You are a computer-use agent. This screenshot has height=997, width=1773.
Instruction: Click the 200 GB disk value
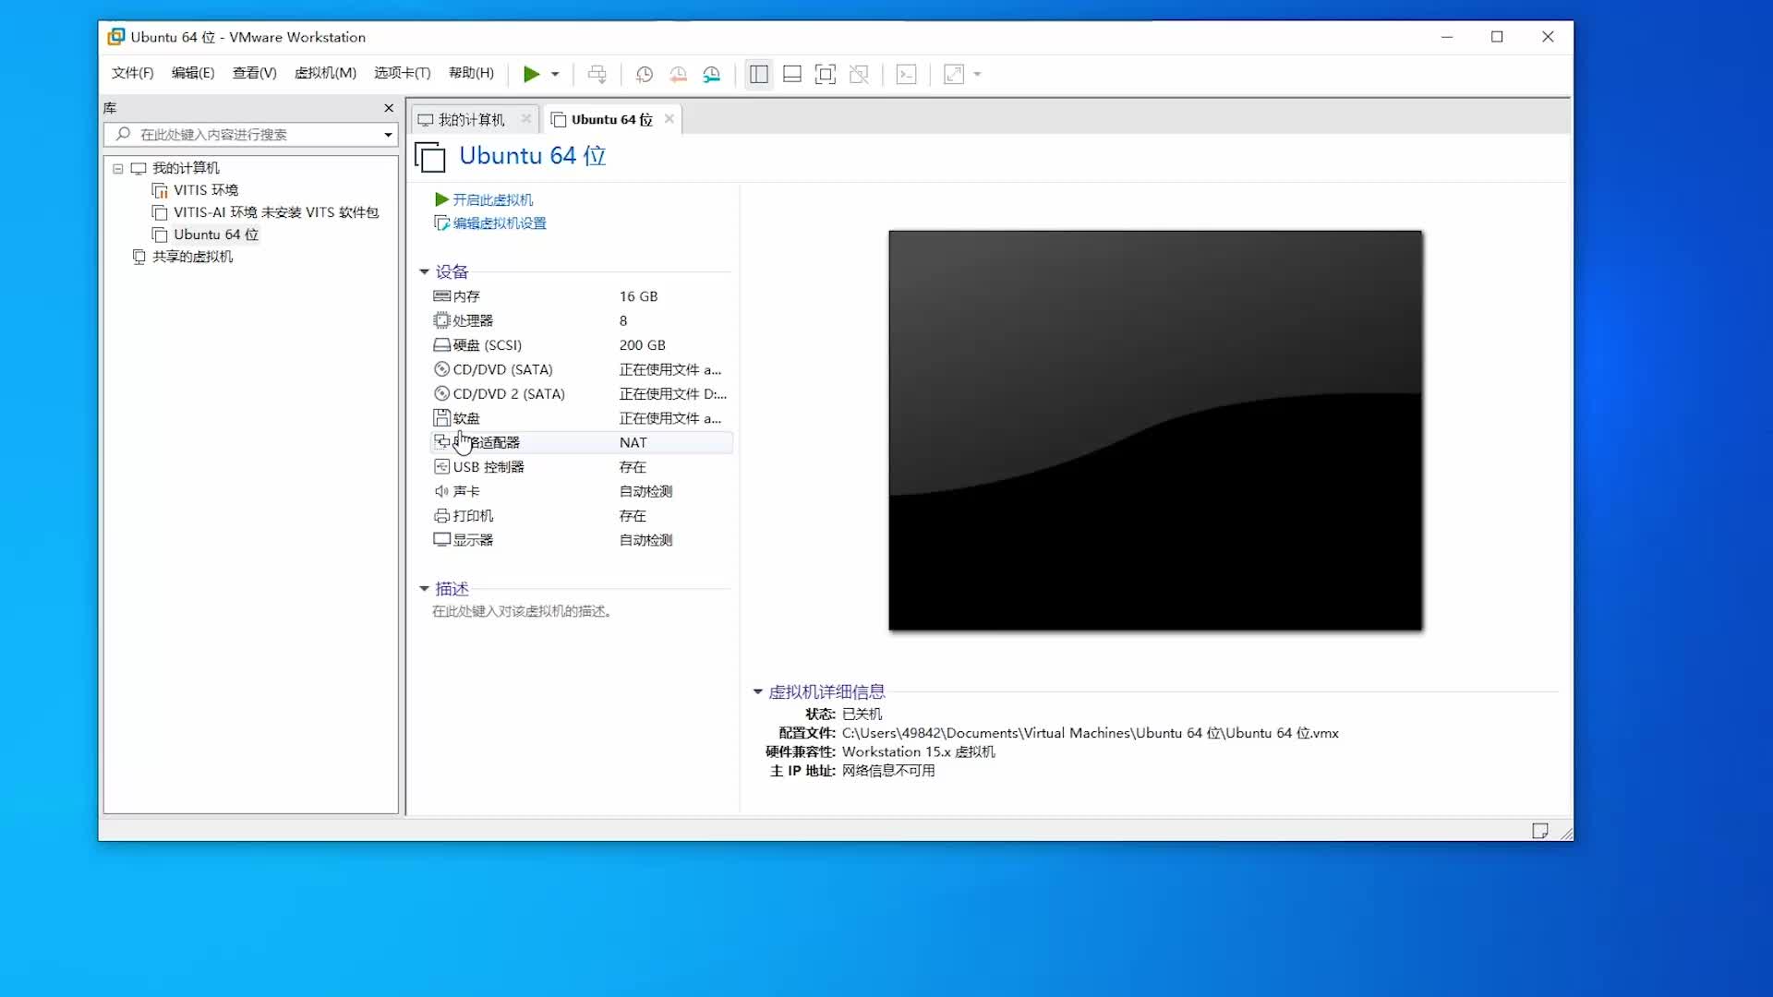643,345
